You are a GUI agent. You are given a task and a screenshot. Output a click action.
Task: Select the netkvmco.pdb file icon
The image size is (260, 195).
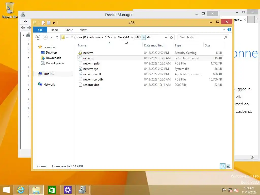tap(80, 79)
